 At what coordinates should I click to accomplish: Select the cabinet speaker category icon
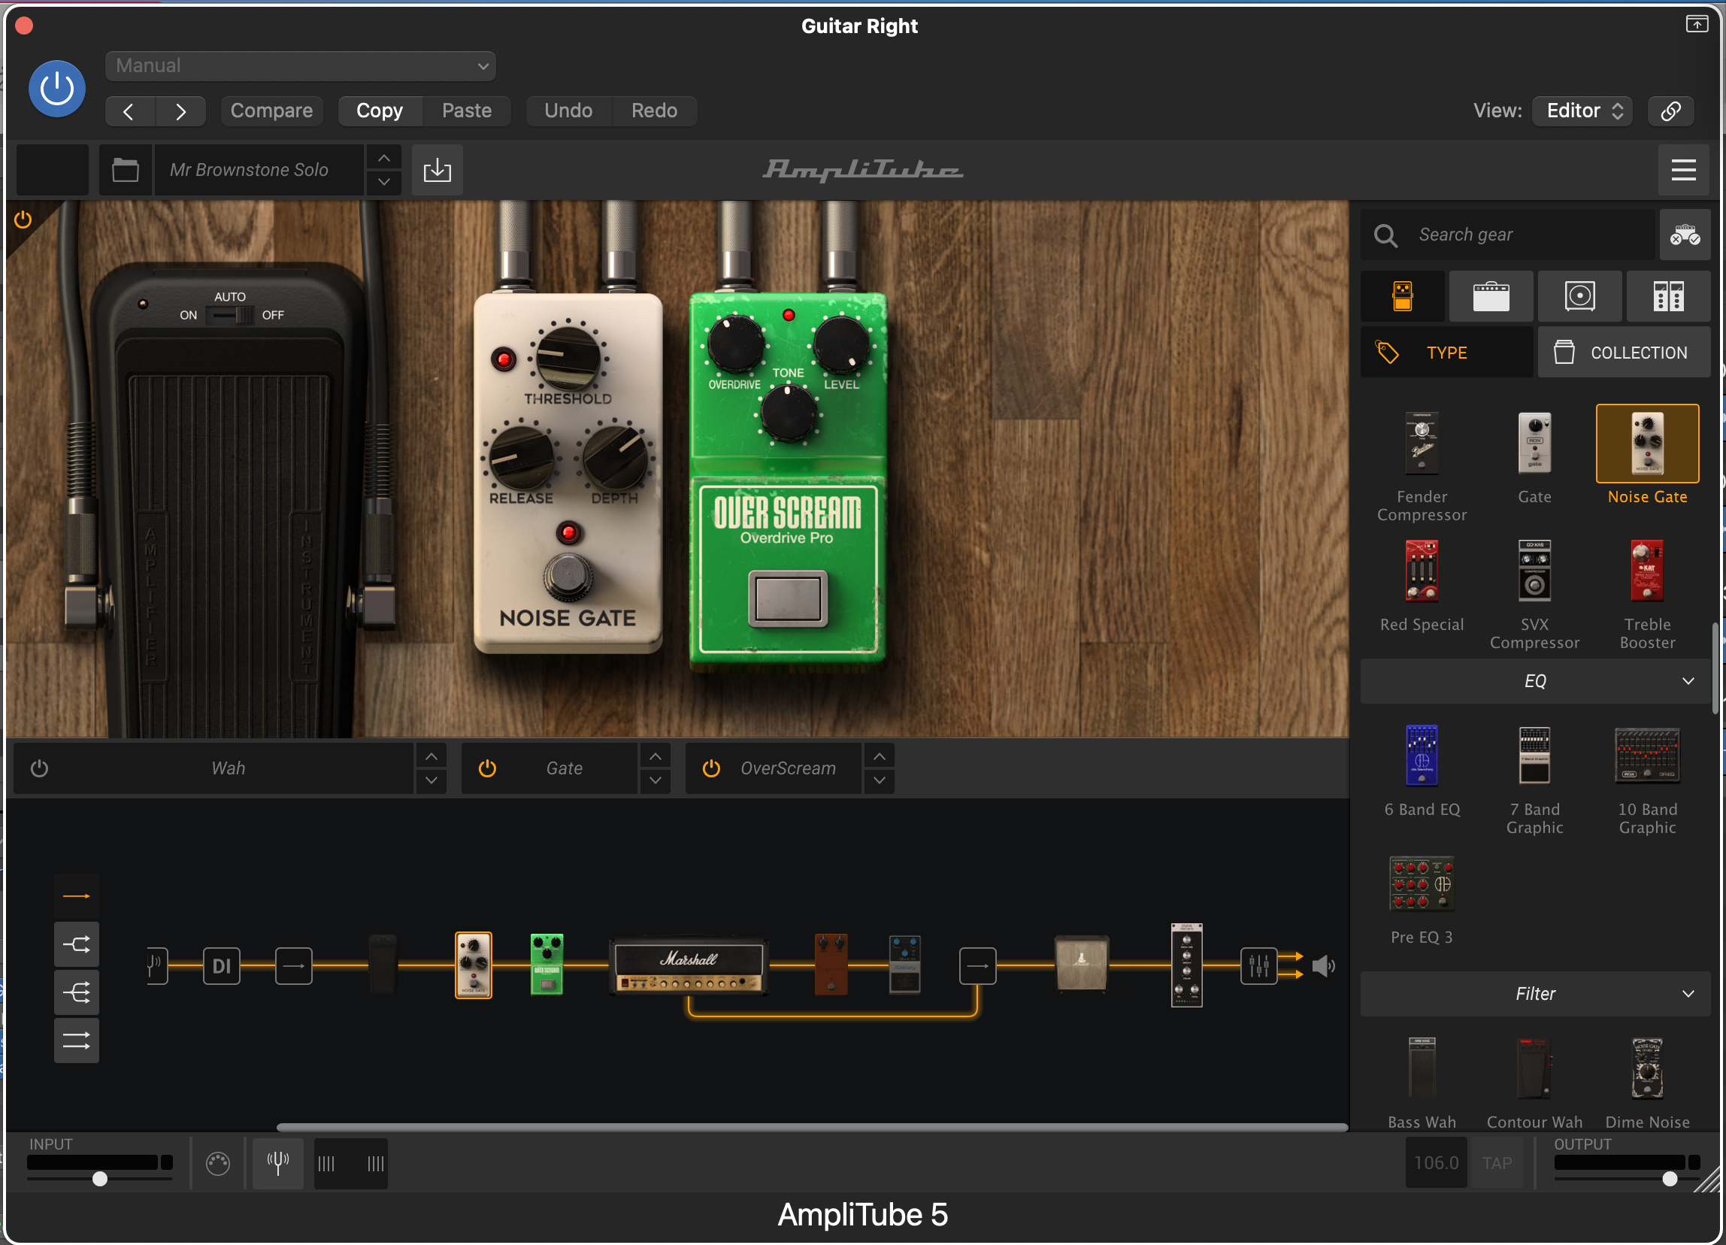tap(1579, 296)
